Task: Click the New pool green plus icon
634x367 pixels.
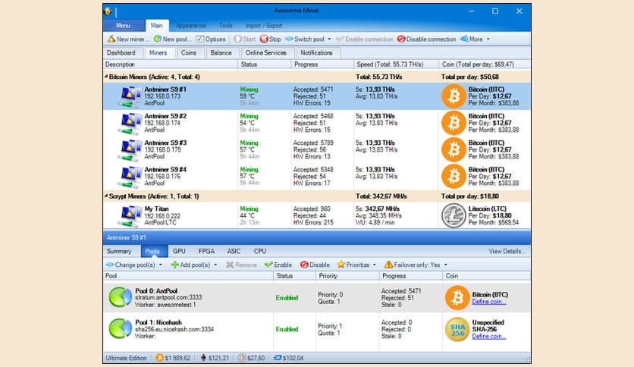Action: click(157, 39)
